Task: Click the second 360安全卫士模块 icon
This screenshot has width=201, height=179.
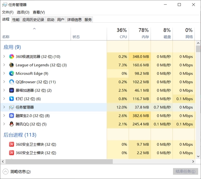Action: pyautogui.click(x=12, y=153)
